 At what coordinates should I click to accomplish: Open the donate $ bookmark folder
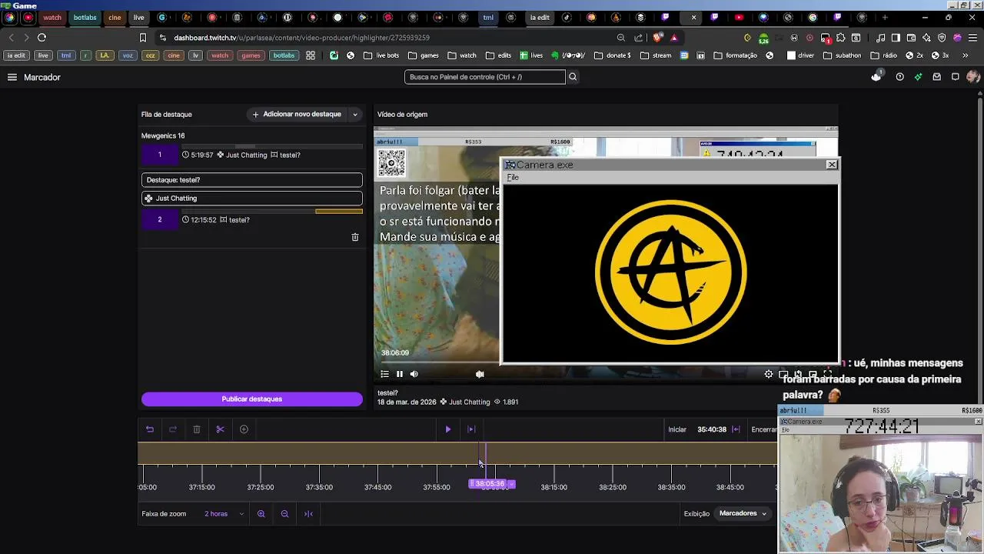pos(613,55)
